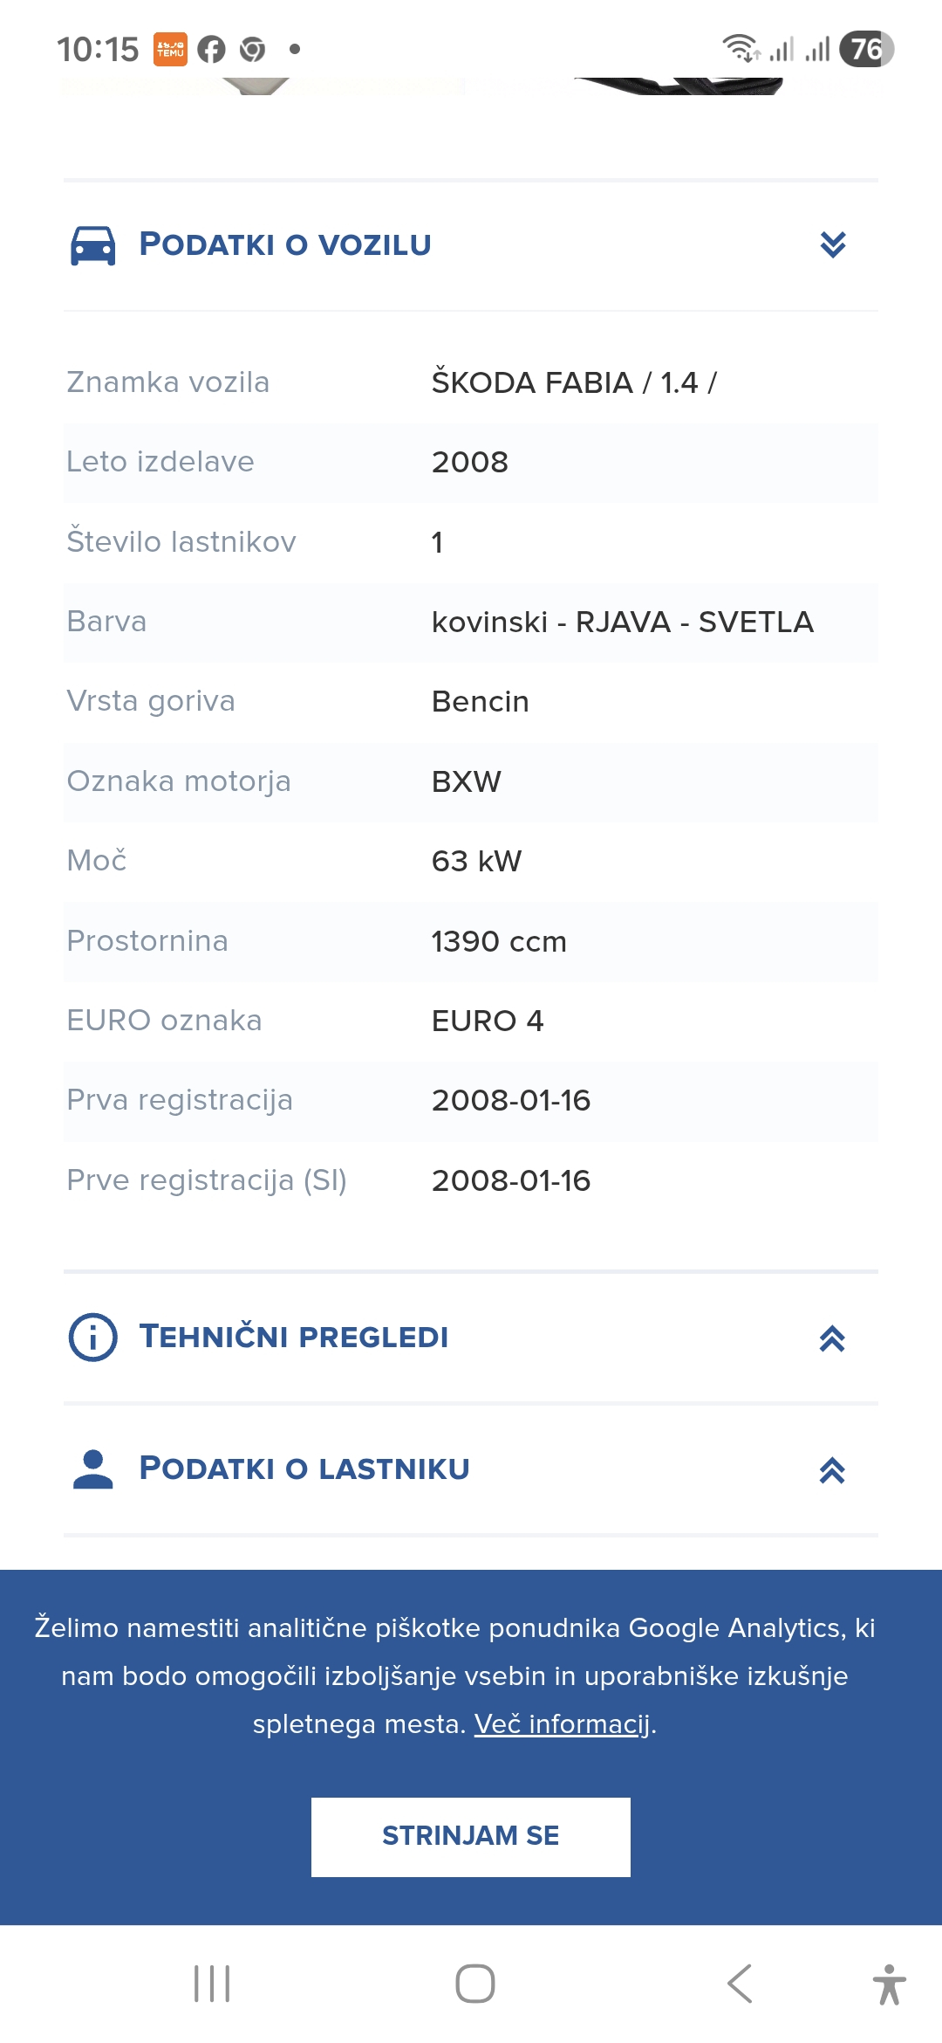Tap the Facebook notification icon
Screen dimensions: 942x2043
[211, 50]
